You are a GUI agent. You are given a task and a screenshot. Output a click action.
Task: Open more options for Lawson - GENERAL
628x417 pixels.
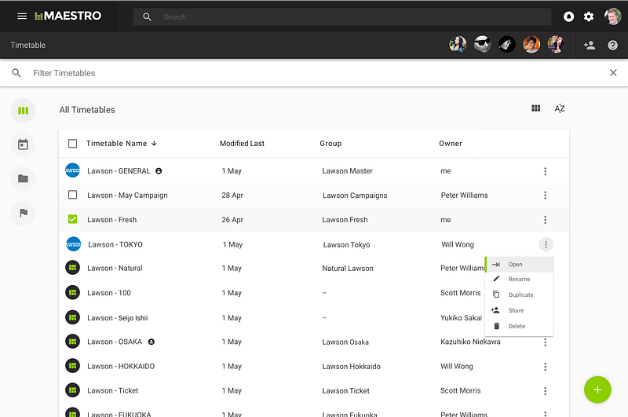[x=545, y=171]
